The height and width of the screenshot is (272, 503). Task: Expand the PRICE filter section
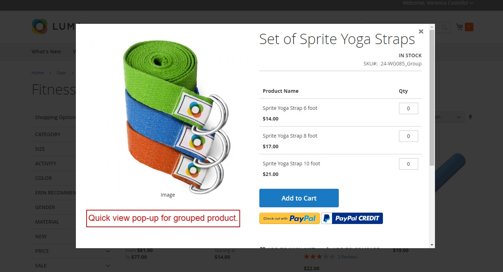[x=108, y=251]
